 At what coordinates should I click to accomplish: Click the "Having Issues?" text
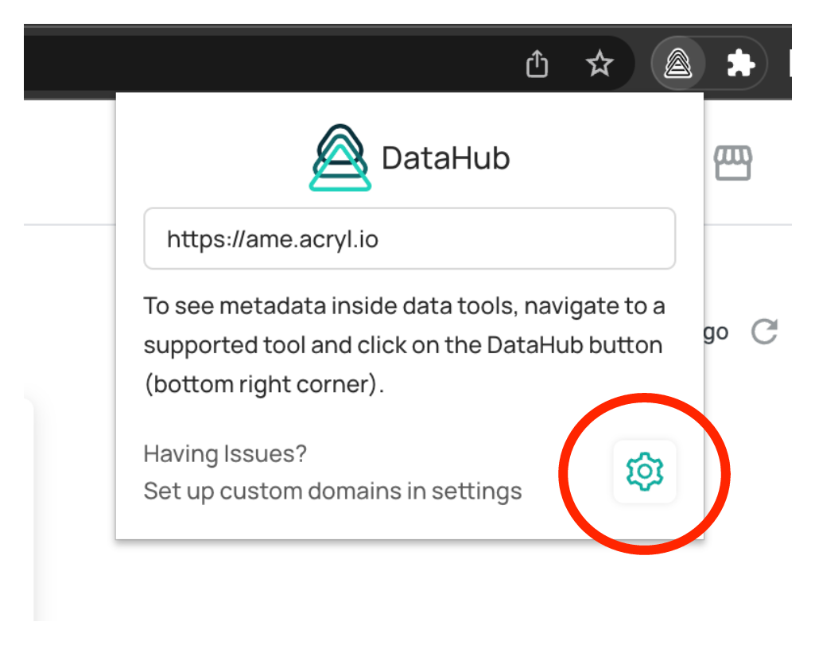225,454
